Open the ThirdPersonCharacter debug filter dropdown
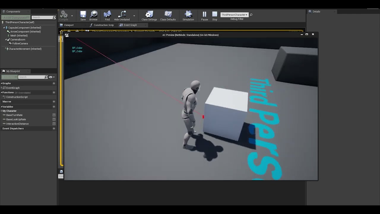 [x=234, y=15]
